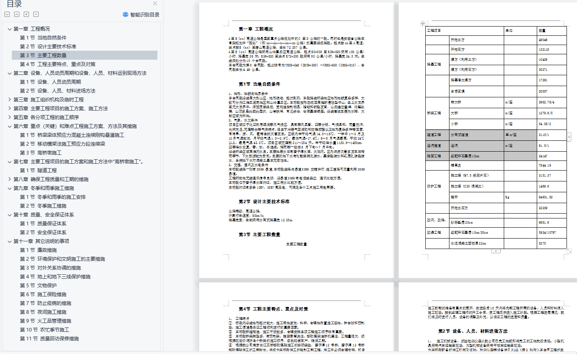Image resolution: width=577 pixels, height=354 pixels.
Task: Expand 第五章 各分项工程的施工顺序 node
Action: (x=10, y=117)
